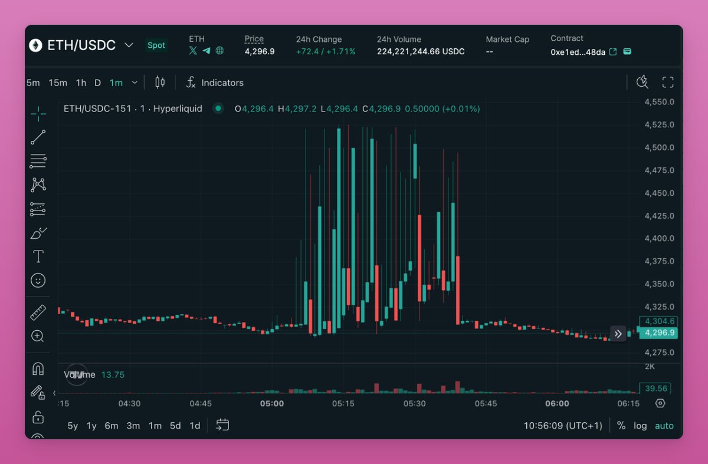Click the contract address 0xe1ed...48da
Viewport: 708px width, 464px height.
[578, 52]
